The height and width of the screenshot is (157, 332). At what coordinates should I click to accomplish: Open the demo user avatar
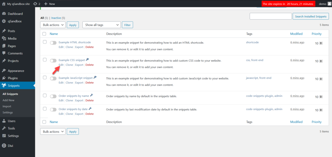(329, 4)
